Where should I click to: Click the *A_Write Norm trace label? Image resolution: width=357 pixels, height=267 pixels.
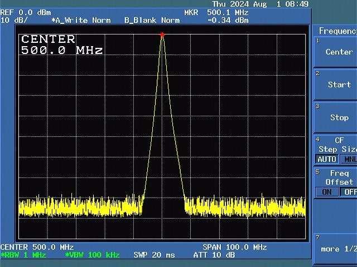[81, 20]
